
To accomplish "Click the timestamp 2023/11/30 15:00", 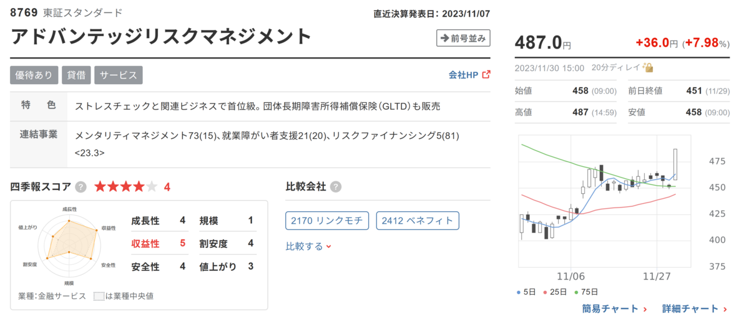I will pos(550,68).
